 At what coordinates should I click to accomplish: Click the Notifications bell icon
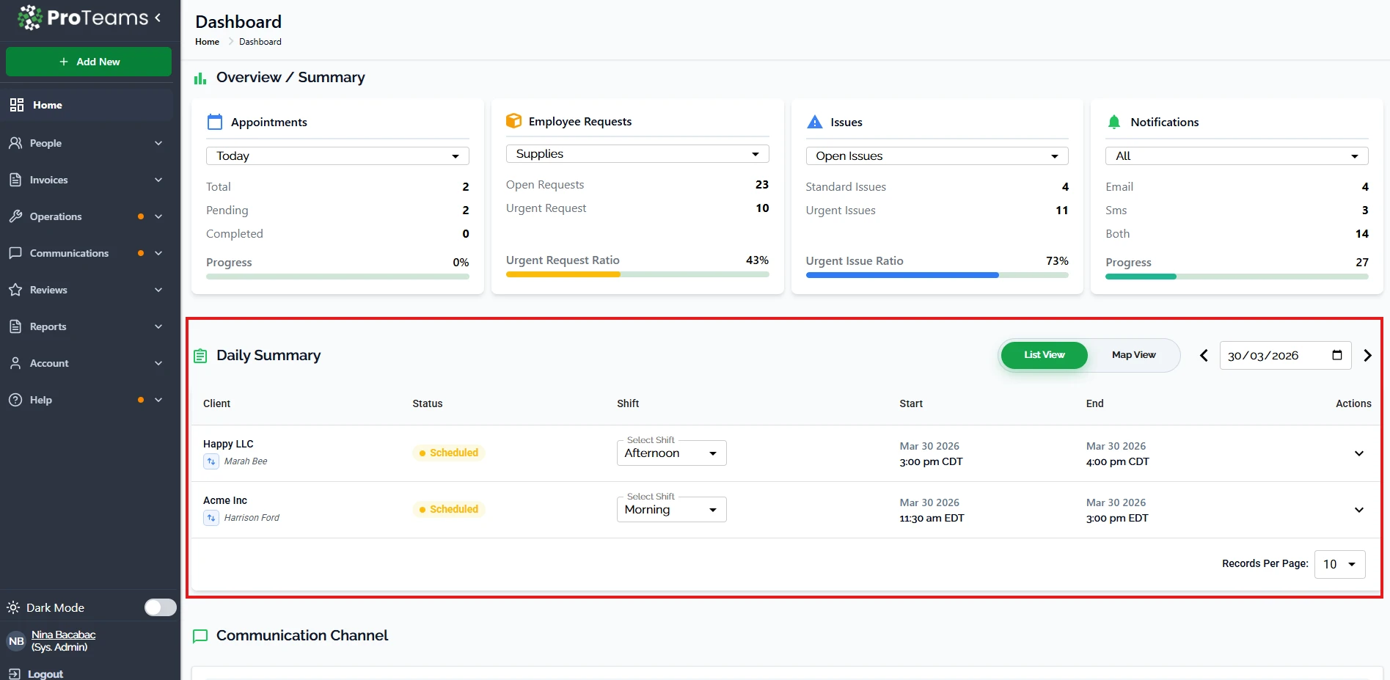click(x=1113, y=123)
